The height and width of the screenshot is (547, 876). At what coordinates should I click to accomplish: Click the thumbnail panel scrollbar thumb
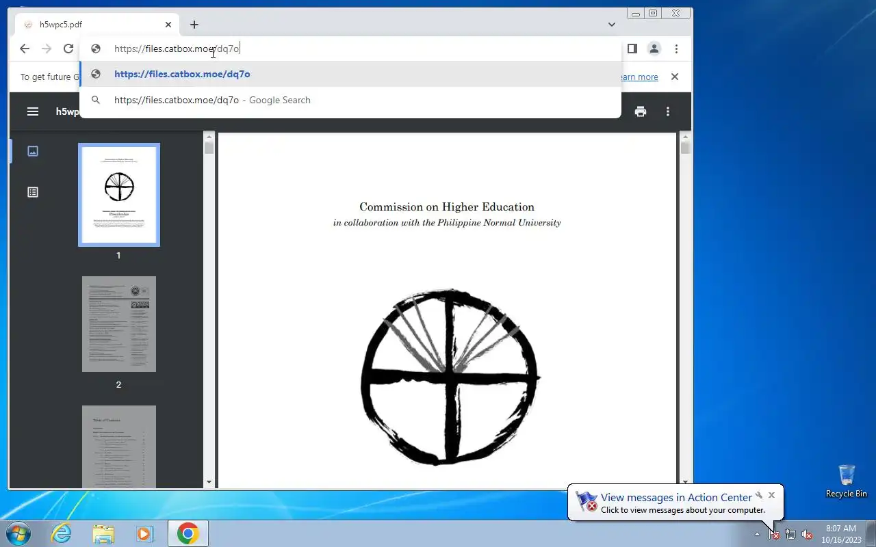point(209,148)
